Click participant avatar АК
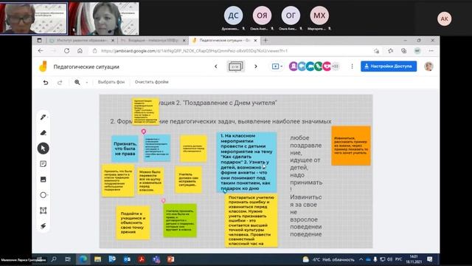Screen dimensions: 472x266 pyautogui.click(x=444, y=18)
